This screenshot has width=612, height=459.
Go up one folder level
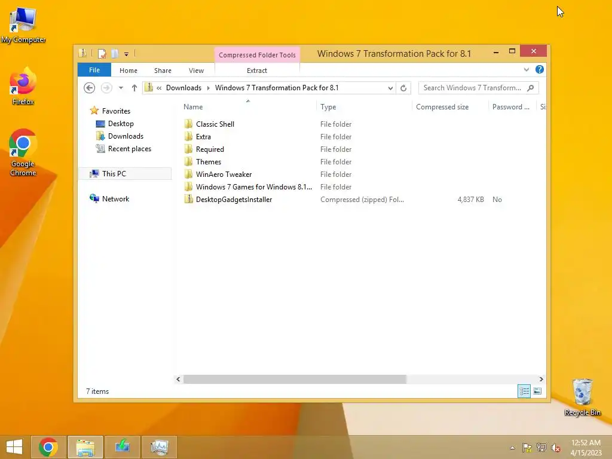[134, 88]
